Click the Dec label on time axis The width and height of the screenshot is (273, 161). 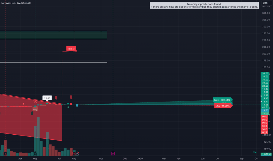pos(125,159)
